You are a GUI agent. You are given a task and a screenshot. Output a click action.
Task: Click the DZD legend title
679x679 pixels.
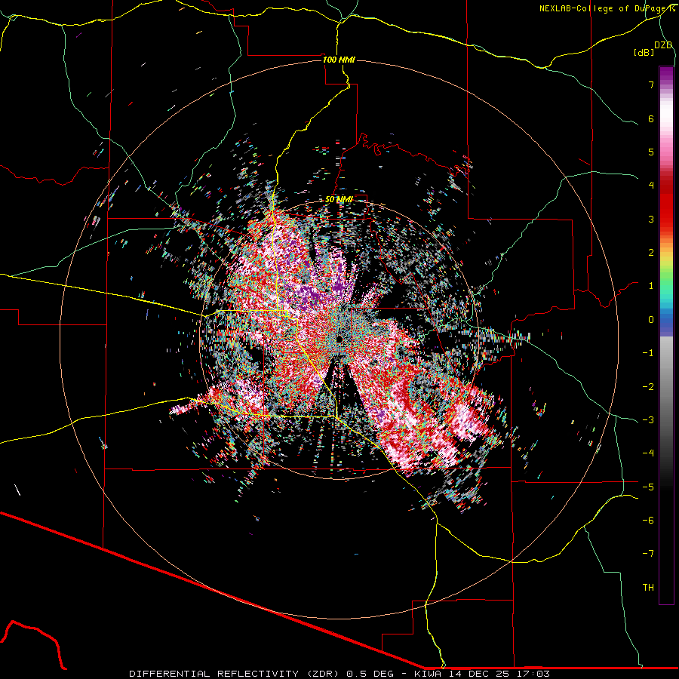tap(663, 45)
